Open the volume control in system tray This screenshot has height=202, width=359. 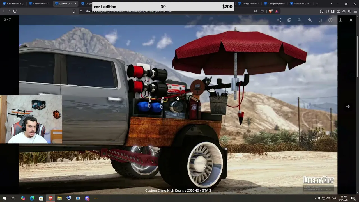[328, 198]
